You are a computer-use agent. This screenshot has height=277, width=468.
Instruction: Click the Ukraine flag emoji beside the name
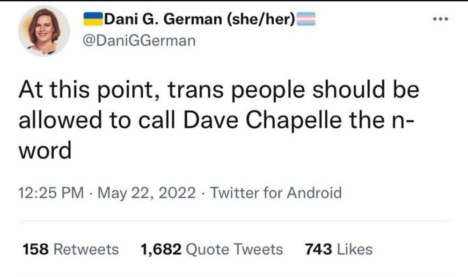pyautogui.click(x=93, y=20)
